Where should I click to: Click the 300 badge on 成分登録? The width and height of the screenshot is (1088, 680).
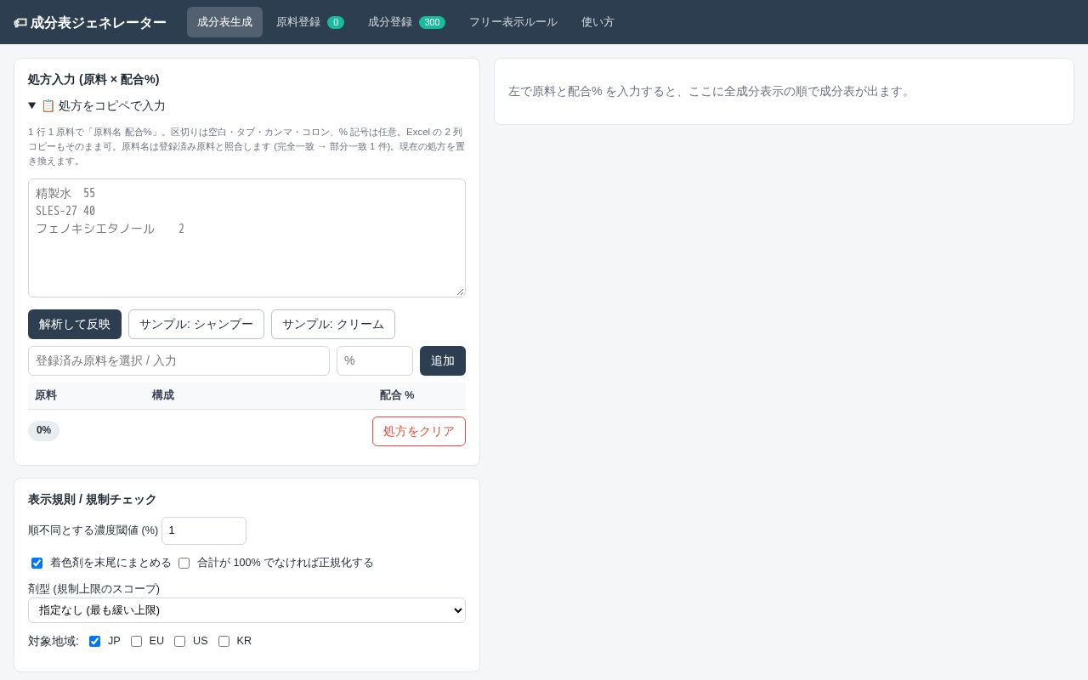coord(432,22)
